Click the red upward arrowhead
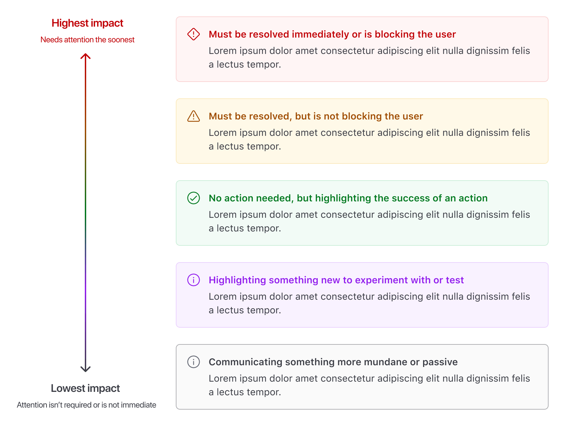565x426 pixels. [x=86, y=56]
